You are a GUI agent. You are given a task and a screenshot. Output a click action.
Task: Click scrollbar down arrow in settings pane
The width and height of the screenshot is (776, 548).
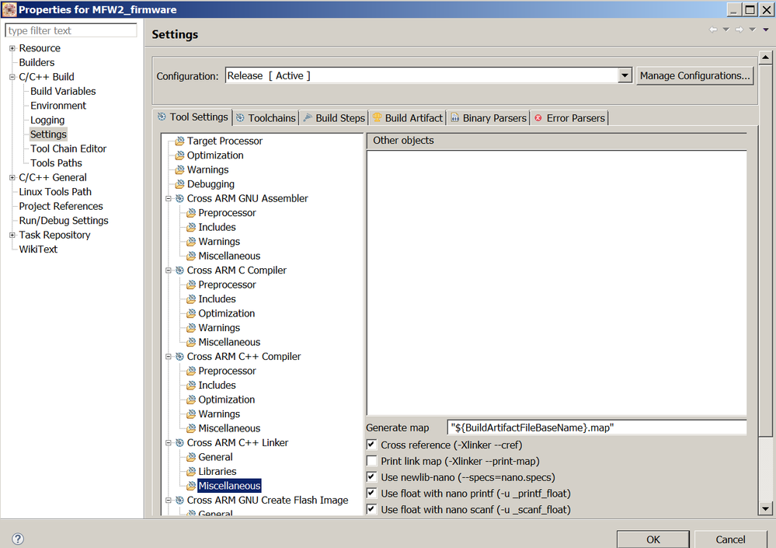[x=765, y=508]
